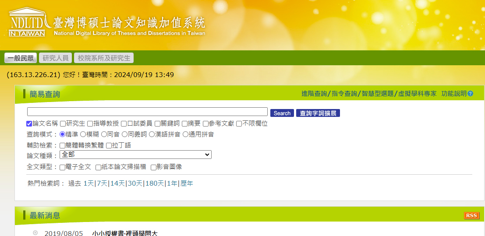This screenshot has height=236, width=485.
Task: Switch to the 研究人員 tab
Action: (x=56, y=58)
